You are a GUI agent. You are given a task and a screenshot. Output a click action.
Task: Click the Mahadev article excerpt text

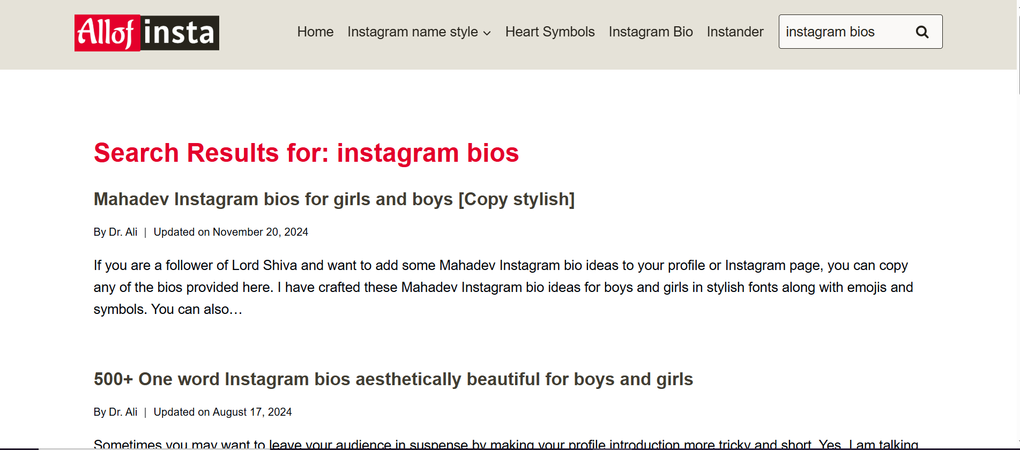(x=498, y=287)
